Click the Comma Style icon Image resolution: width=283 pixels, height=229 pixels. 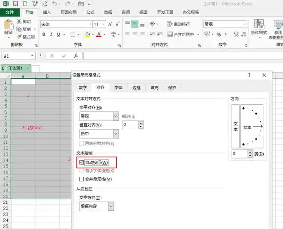click(226, 34)
